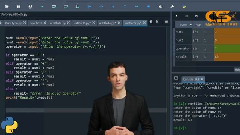Save all open files
The width and height of the screenshot is (240, 135).
tap(30, 7)
